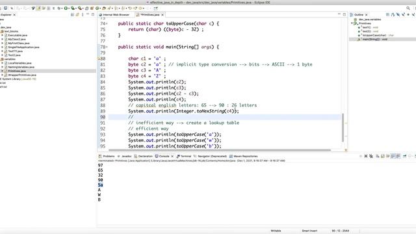Toggle Scroll Lock in Console toolbar
This screenshot has width=416, height=234.
click(x=383, y=156)
